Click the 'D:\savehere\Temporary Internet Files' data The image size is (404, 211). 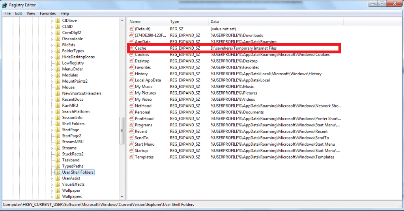243,48
